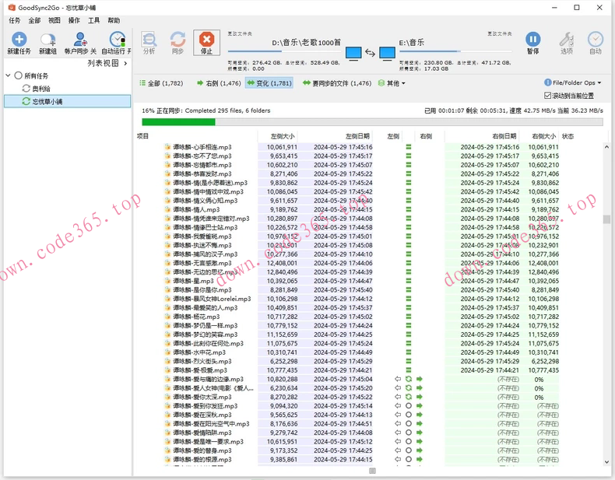The image size is (615, 480).
Task: Click the 新建任务 (New Job) icon
Action: point(19,40)
